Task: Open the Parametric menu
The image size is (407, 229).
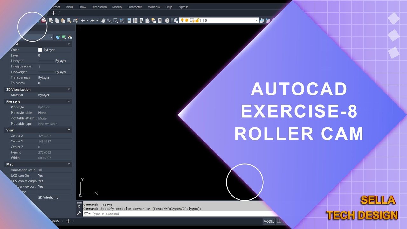Action: tap(135, 7)
